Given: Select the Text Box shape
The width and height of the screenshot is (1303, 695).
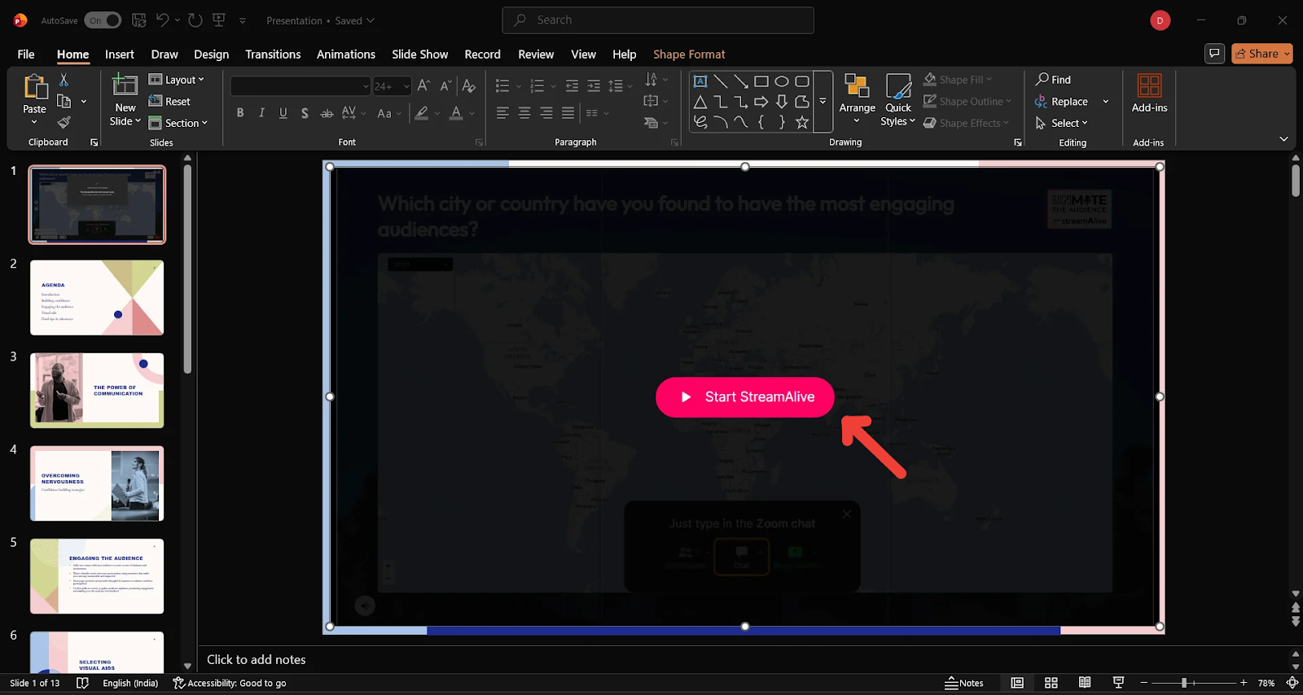Looking at the screenshot, I should (x=700, y=81).
